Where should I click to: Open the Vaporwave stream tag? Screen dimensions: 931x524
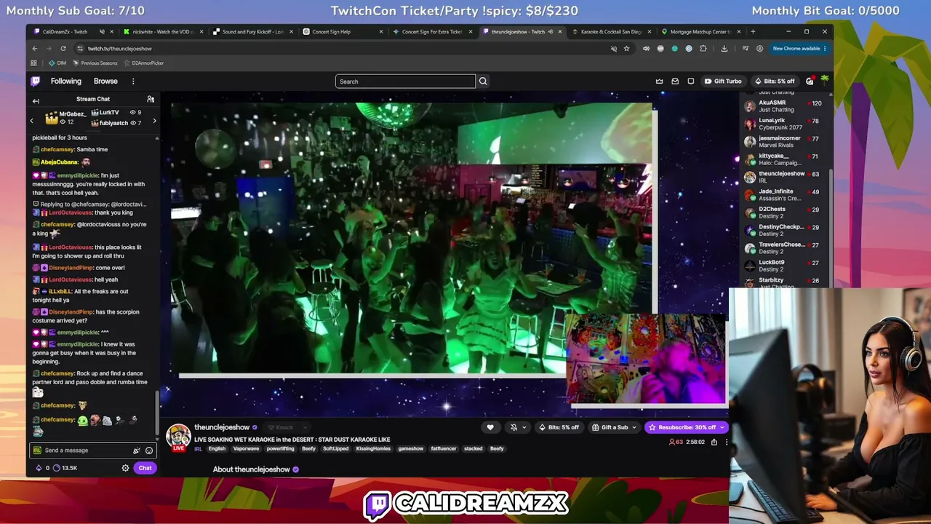(x=246, y=449)
